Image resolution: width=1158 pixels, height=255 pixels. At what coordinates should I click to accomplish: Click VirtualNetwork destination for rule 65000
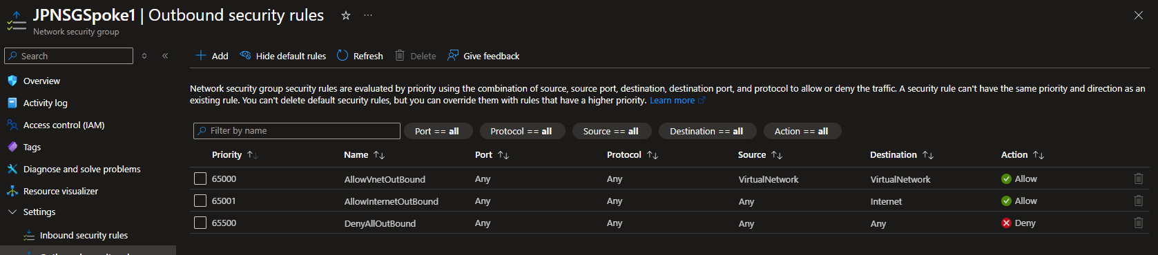900,179
